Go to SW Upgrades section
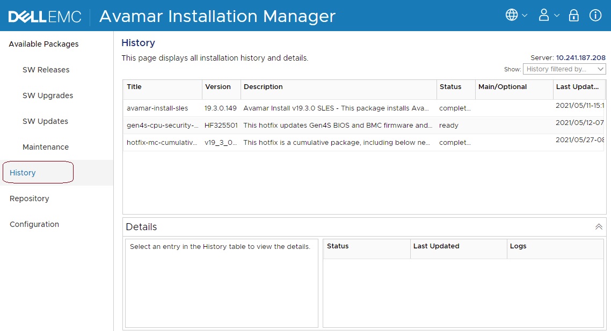The height and width of the screenshot is (331, 611). click(x=48, y=95)
